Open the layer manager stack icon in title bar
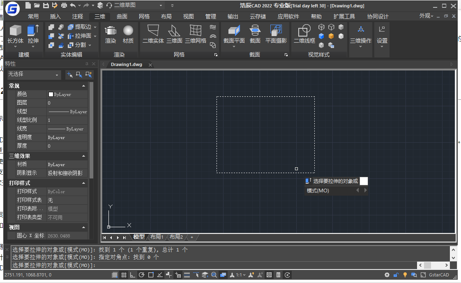This screenshot has width=461, height=283. (100, 5)
